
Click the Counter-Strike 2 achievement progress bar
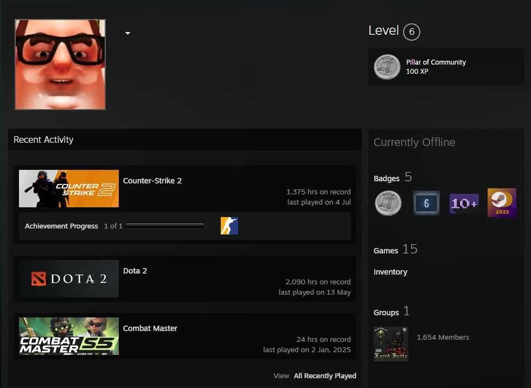pyautogui.click(x=165, y=226)
